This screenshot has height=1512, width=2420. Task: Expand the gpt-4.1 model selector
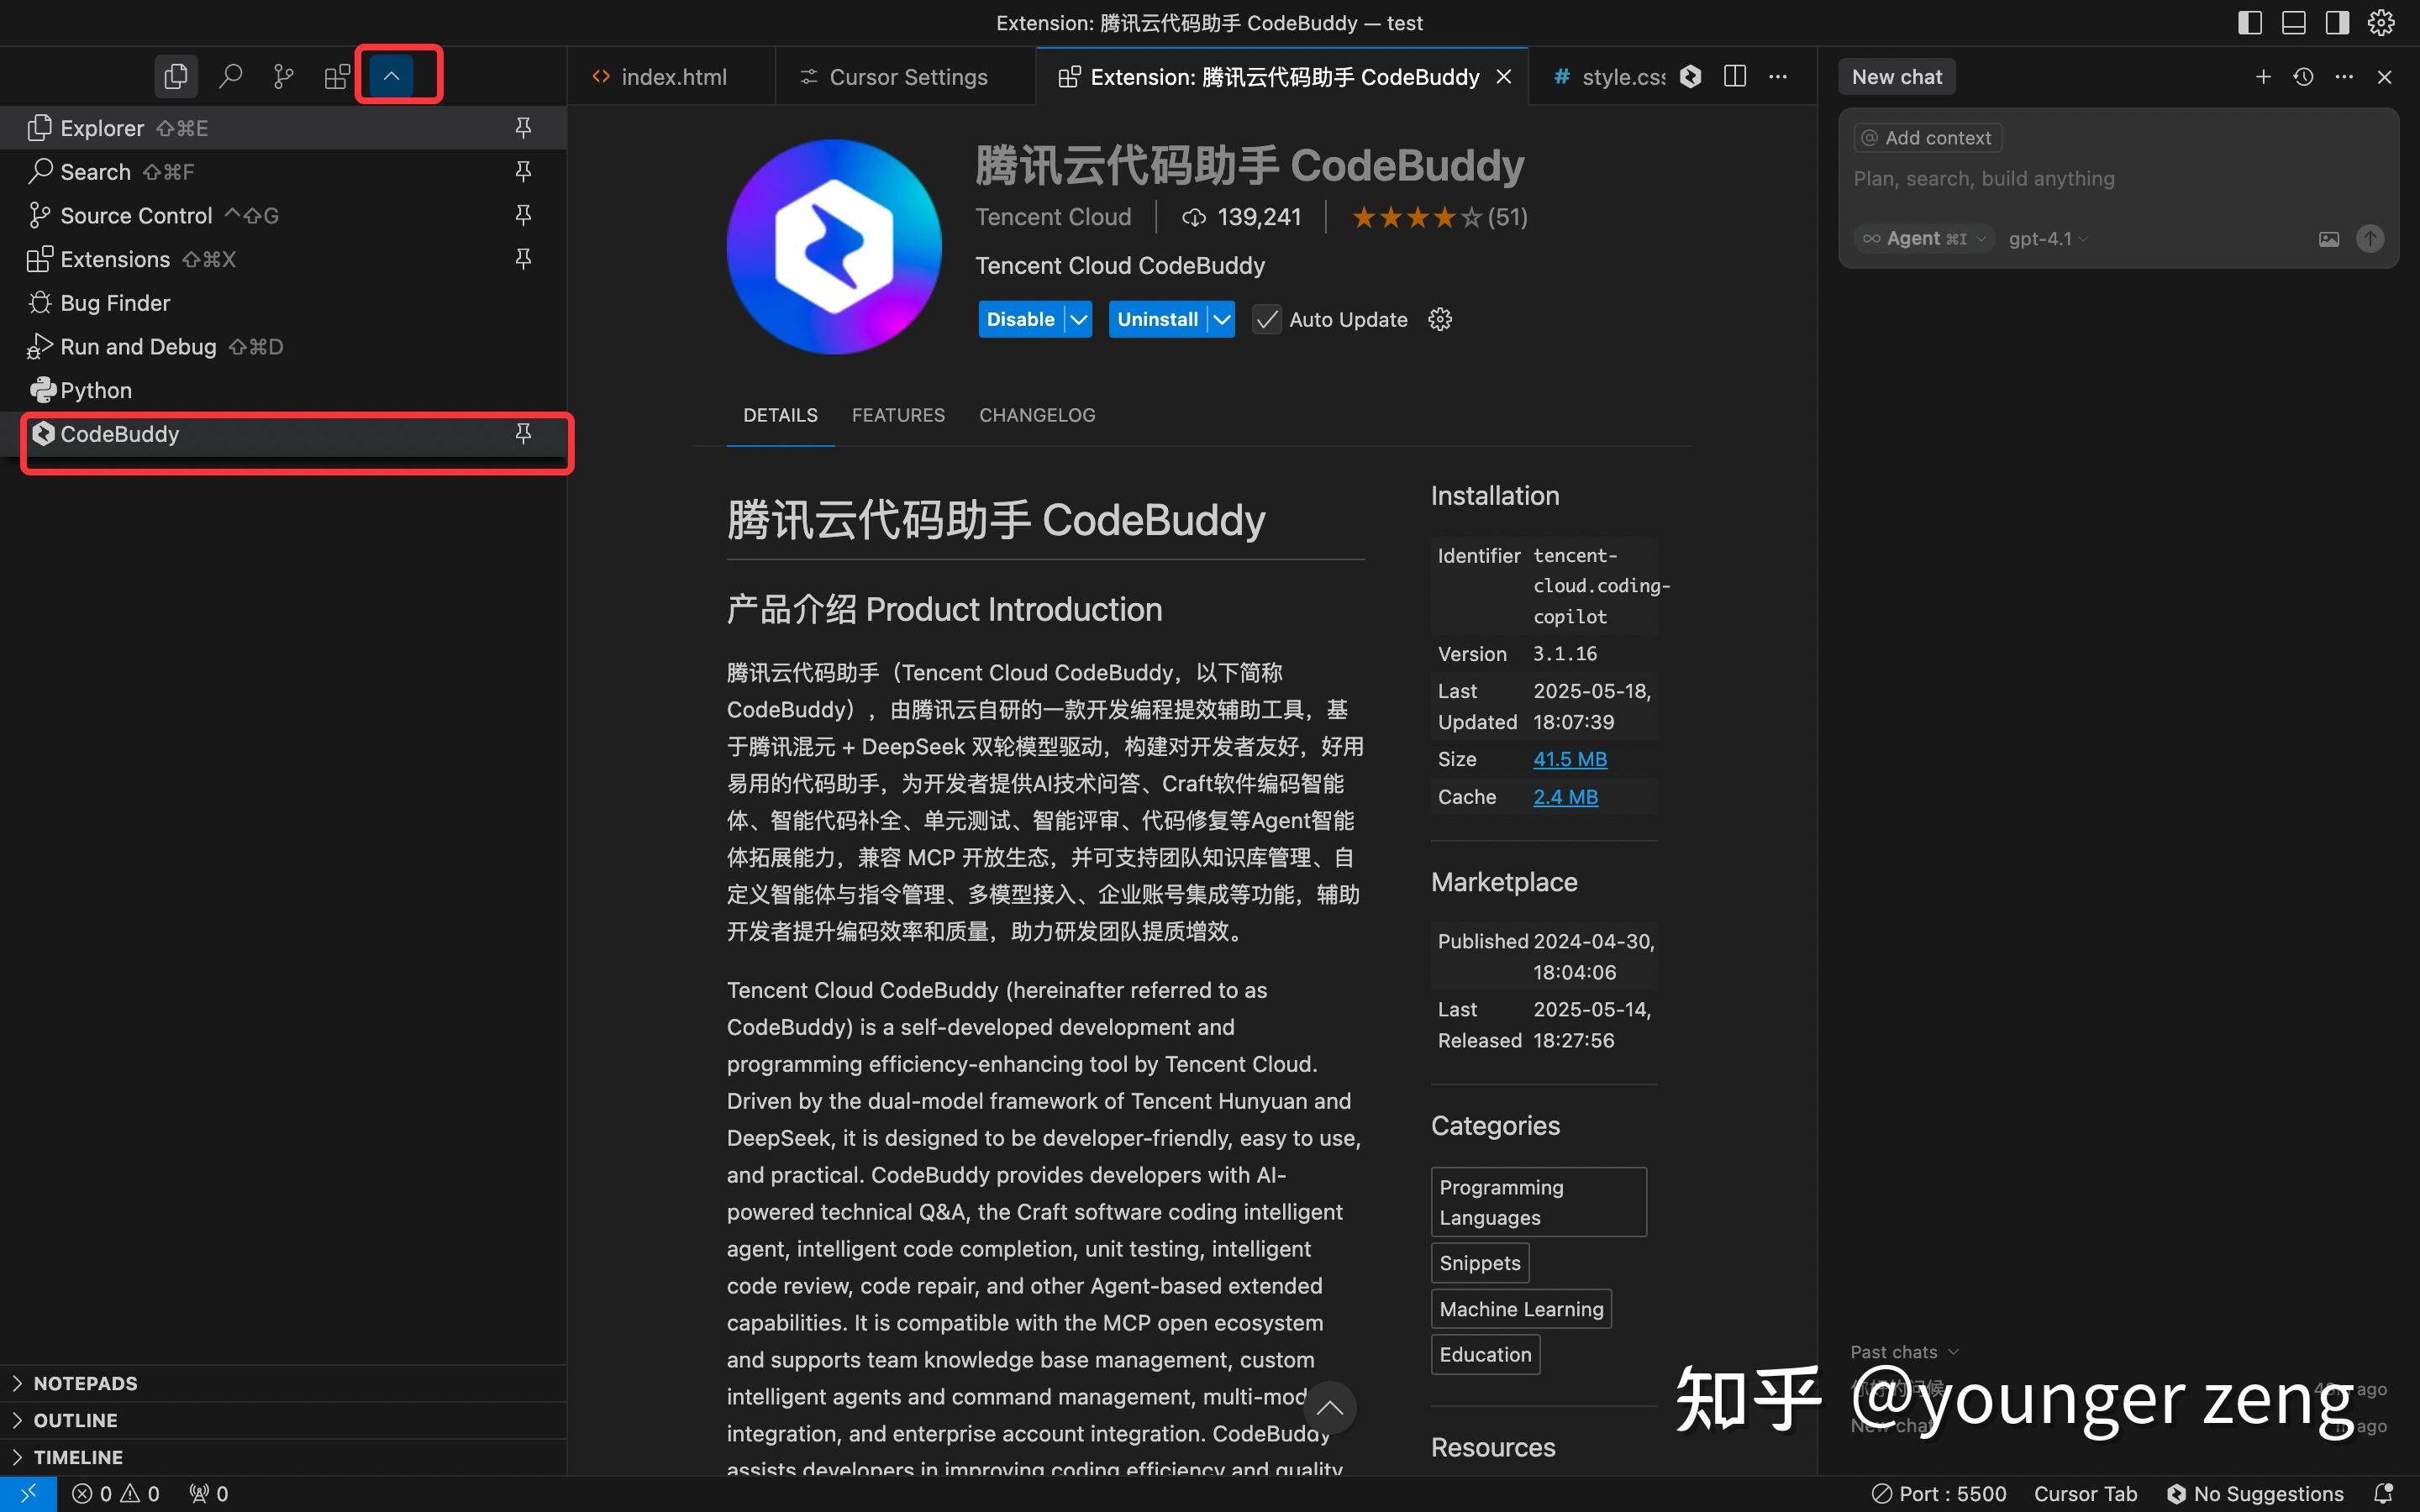(x=2048, y=238)
